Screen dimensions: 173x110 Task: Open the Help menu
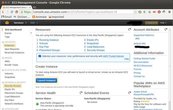(x=163, y=23)
